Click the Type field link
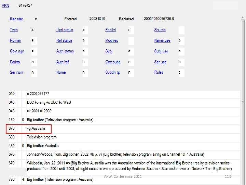The image size is (246, 185). [x=14, y=30]
